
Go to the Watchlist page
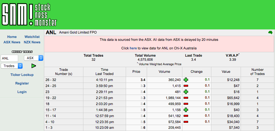(32, 37)
